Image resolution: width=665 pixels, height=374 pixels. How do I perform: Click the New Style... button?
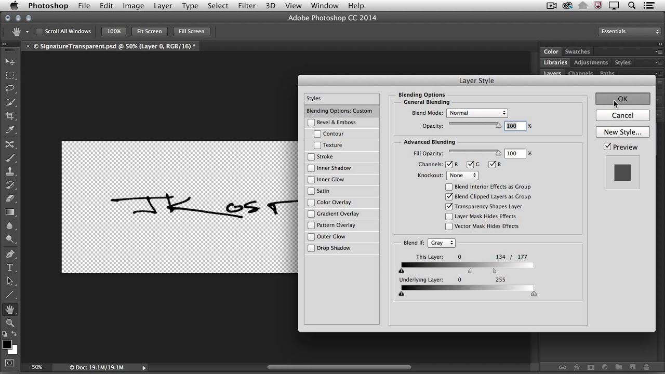click(622, 132)
